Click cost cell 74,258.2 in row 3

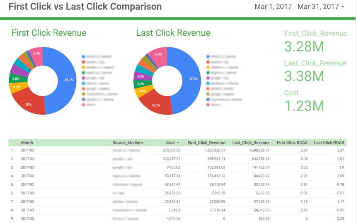(173, 167)
